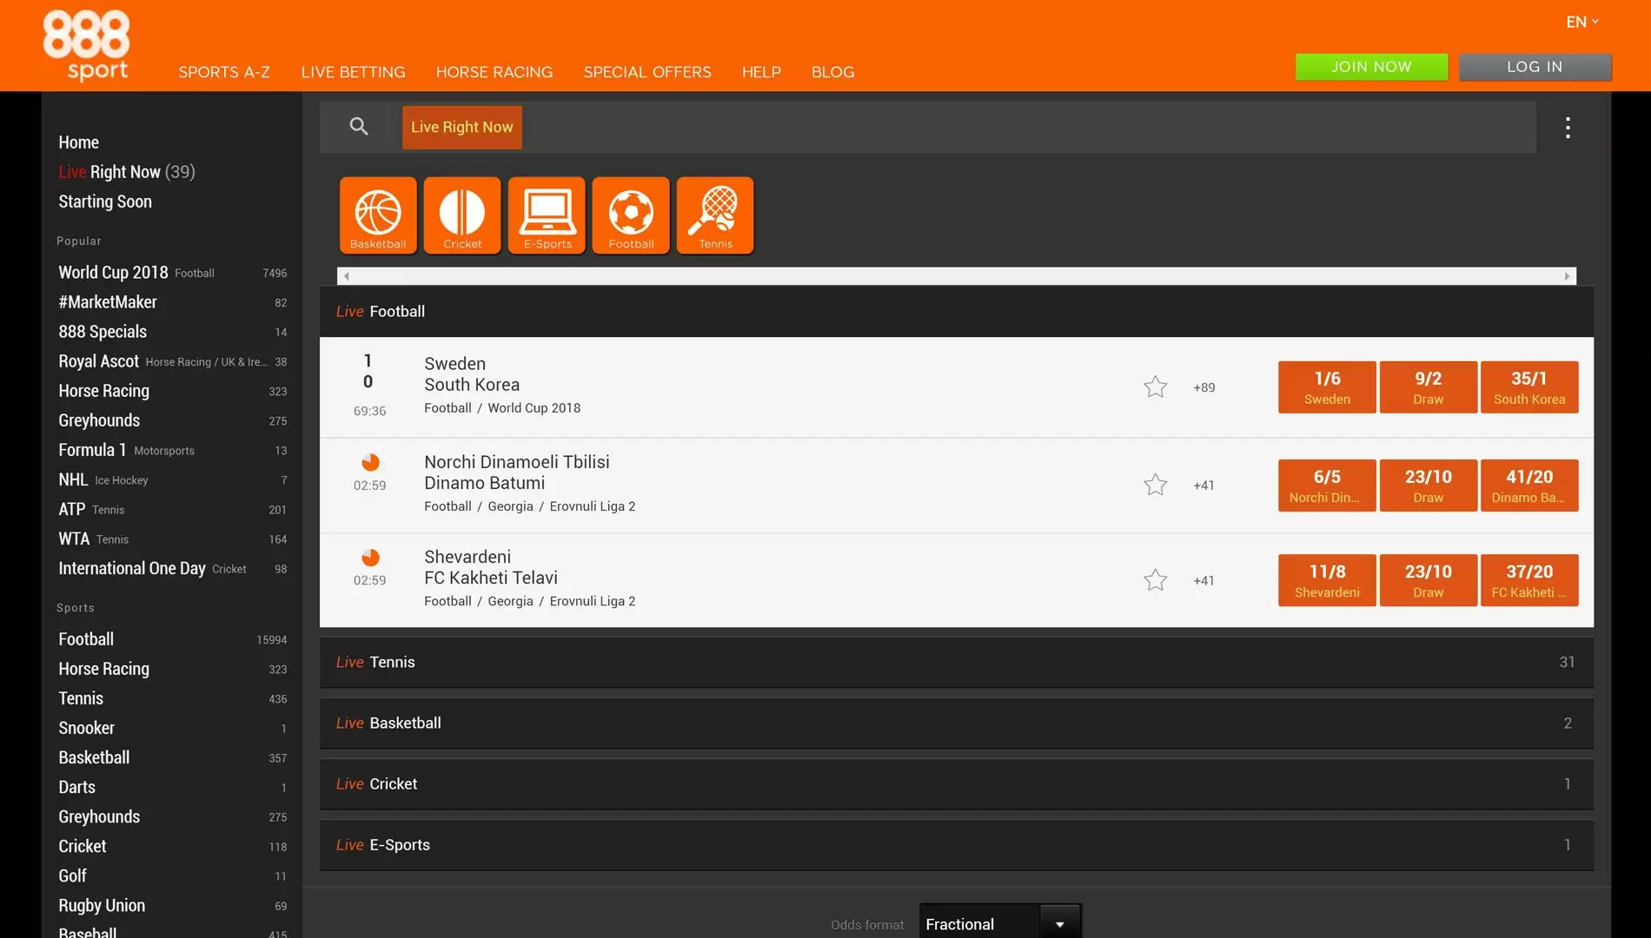Bet on Dinamo Ba... at 41/20
1651x938 pixels.
coord(1529,486)
